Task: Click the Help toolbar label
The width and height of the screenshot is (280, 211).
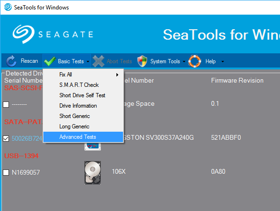Action: tap(210, 61)
